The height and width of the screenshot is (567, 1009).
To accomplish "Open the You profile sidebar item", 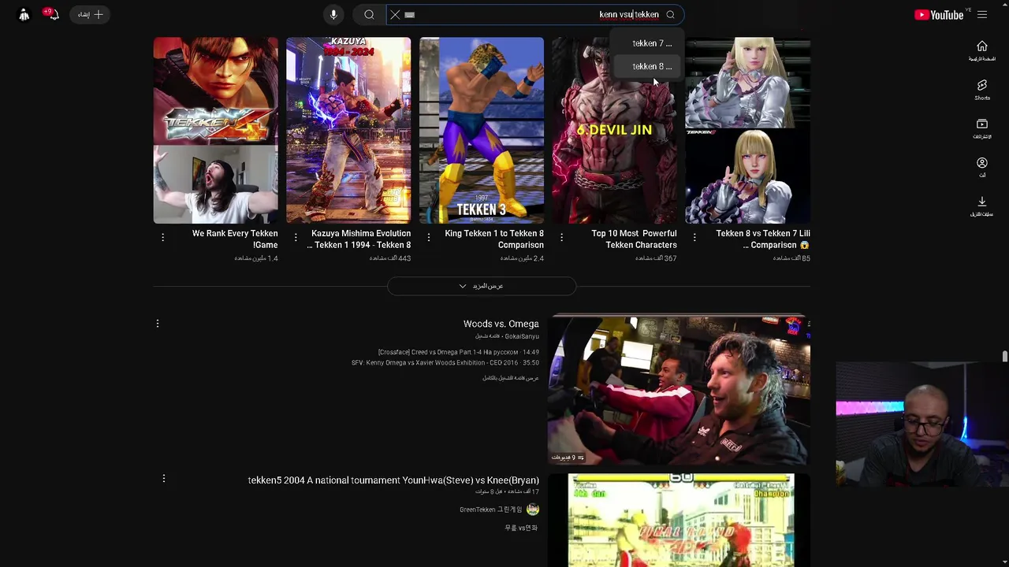I will (x=982, y=168).
